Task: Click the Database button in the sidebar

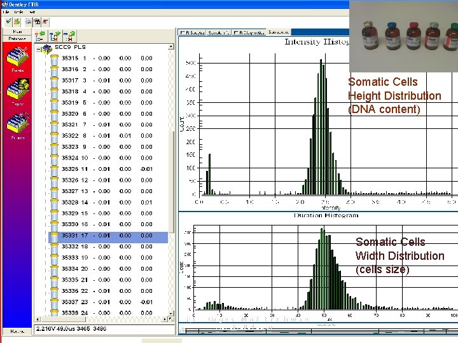Action: (x=17, y=39)
